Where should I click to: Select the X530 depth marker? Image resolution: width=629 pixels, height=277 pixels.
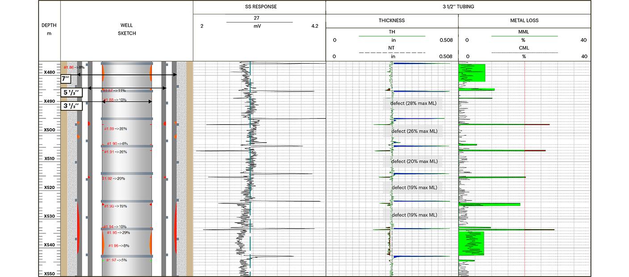(49, 216)
